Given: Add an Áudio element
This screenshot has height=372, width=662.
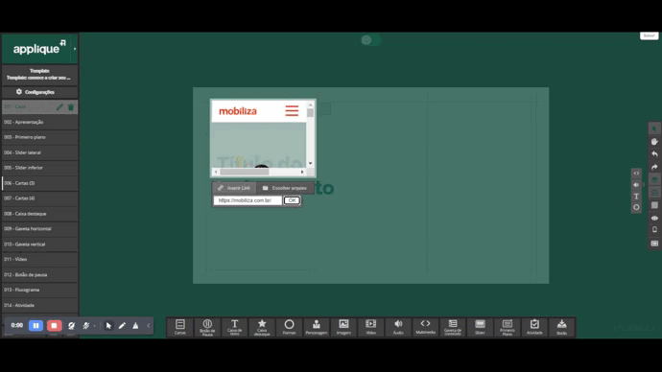Looking at the screenshot, I should [398, 327].
